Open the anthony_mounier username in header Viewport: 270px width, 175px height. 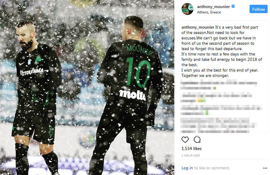coord(213,7)
